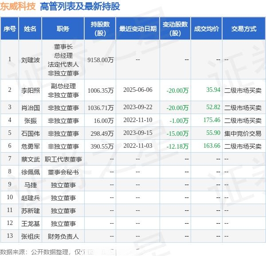This screenshot has height=256, width=266.
Task: Click the 9158.00万 holdings cell
Action: click(x=101, y=60)
